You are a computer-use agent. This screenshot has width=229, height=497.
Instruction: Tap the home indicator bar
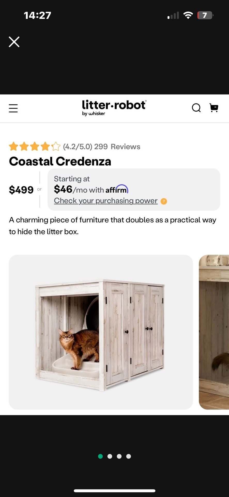[x=114, y=491]
